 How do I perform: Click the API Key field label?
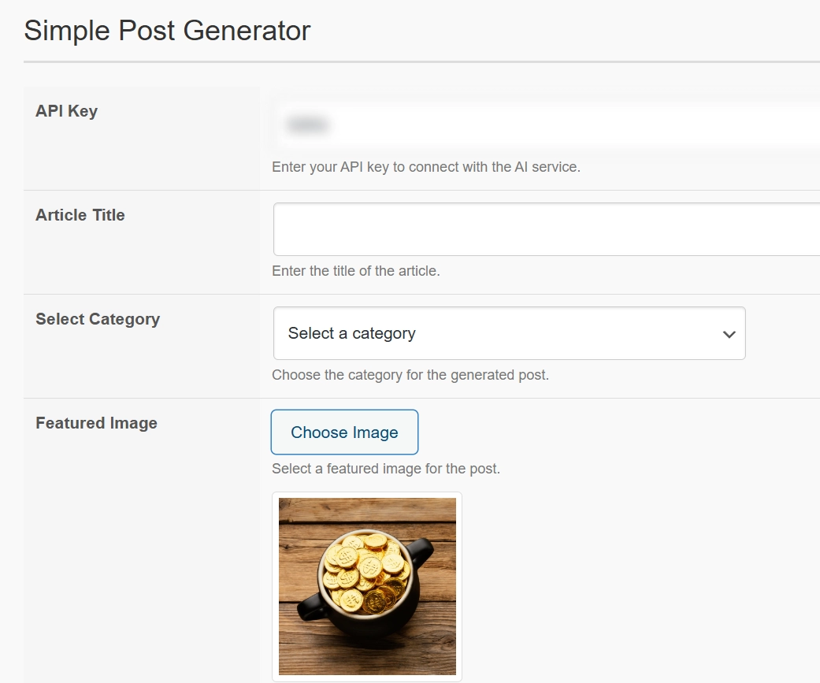pos(66,111)
